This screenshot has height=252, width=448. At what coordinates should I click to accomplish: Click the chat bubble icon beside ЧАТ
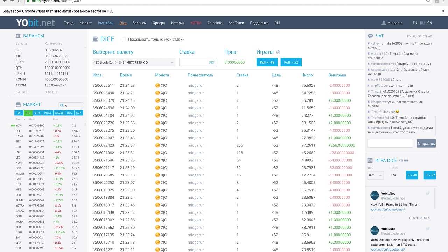pyautogui.click(x=370, y=36)
